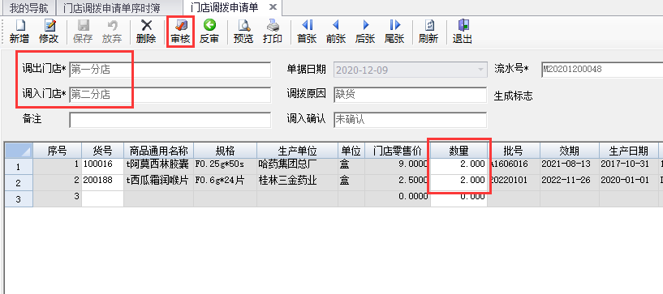Open 预览 print preview
Image resolution: width=663 pixels, height=294 pixels.
[243, 32]
